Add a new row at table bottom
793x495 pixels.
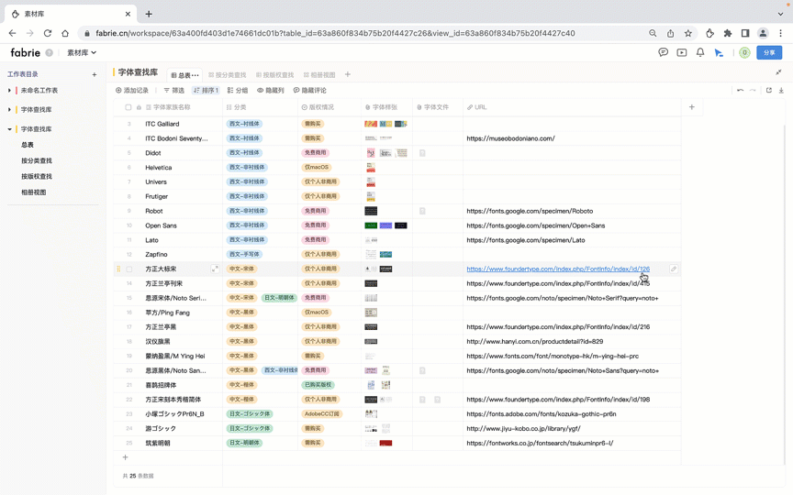pyautogui.click(x=125, y=457)
